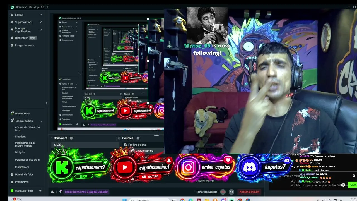
Task: Click Arrêter le stream button
Action: (249, 192)
